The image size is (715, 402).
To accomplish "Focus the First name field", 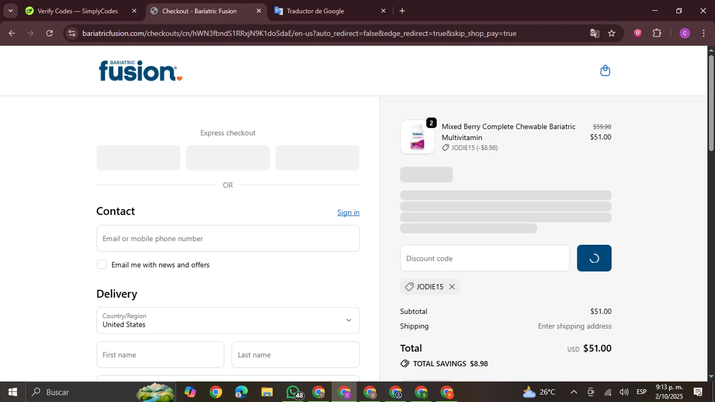I will click(160, 354).
